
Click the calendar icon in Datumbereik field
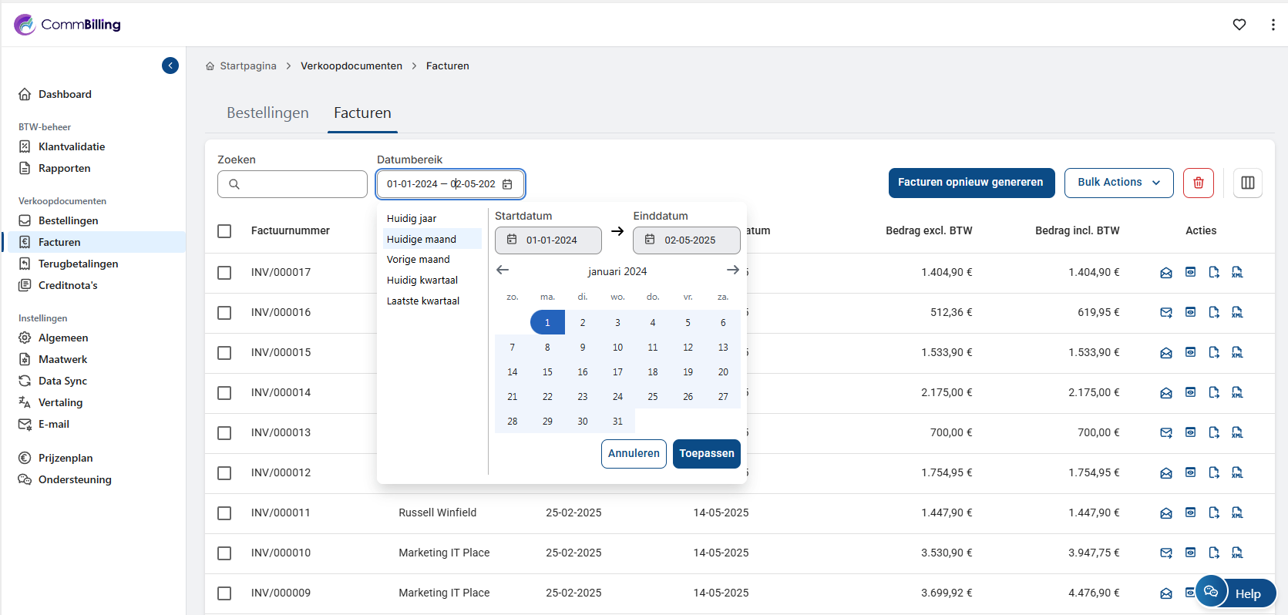click(x=507, y=184)
